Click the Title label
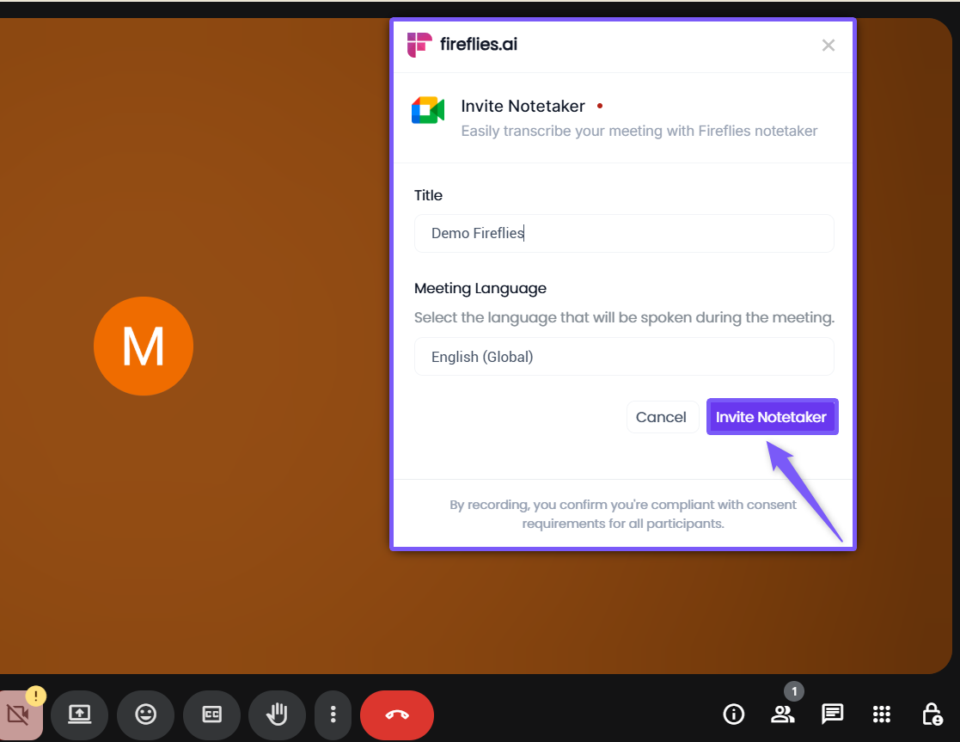 click(x=428, y=195)
